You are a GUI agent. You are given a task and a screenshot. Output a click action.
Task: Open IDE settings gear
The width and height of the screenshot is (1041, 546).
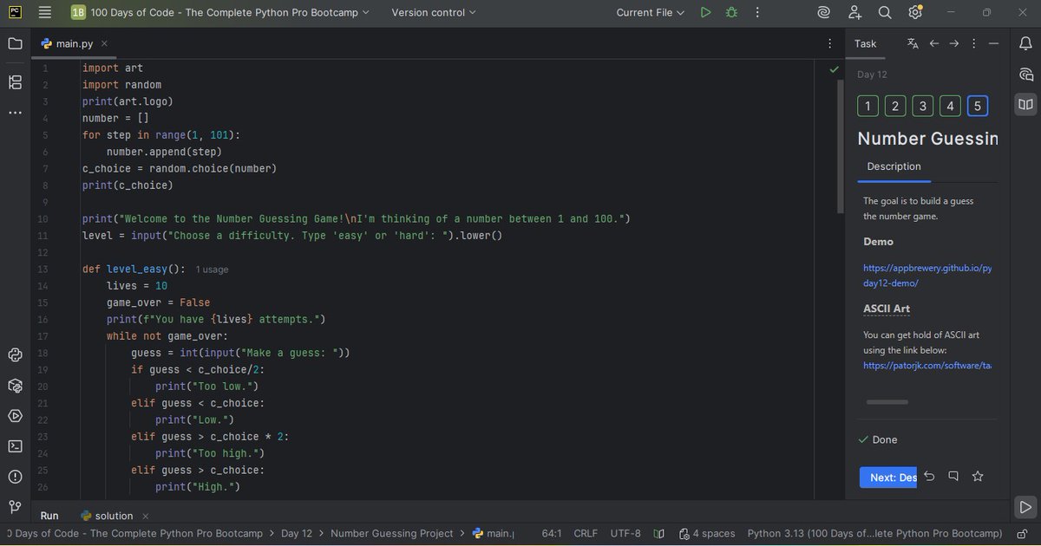(x=915, y=12)
